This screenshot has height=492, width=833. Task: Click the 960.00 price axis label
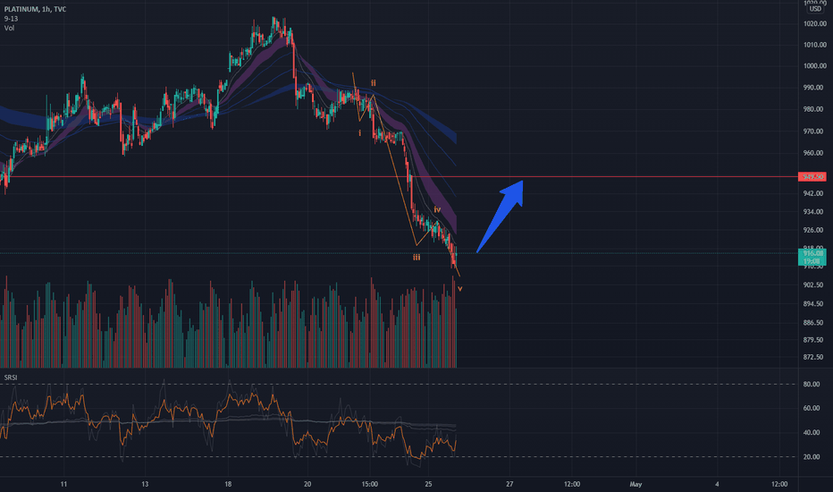[815, 153]
